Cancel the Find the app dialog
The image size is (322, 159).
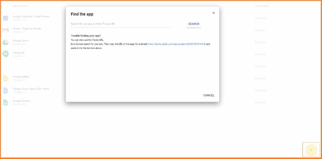click(209, 95)
